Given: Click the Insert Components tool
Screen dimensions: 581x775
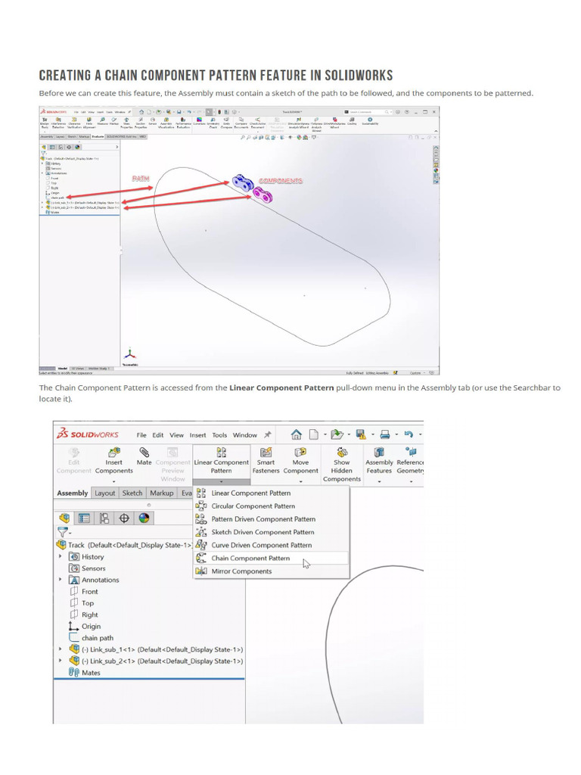Looking at the screenshot, I should pos(114,460).
